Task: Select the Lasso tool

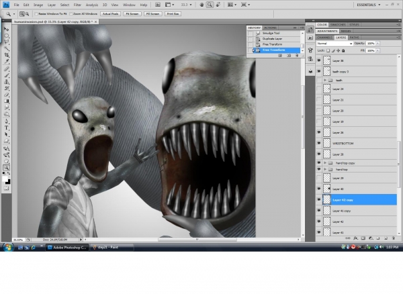Action: (7, 42)
